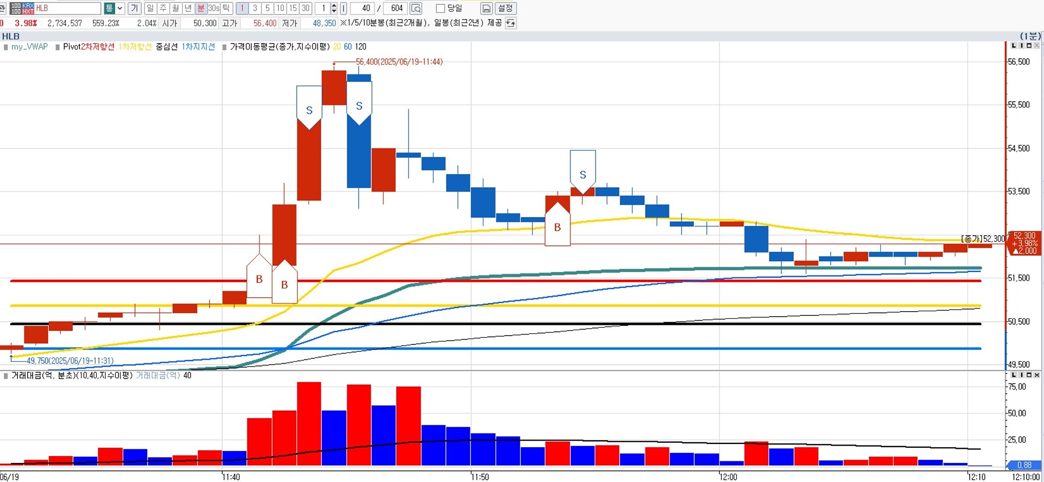Screen dimensions: 1044x482
Task: Click the L button of the 거래대금 panel
Action: click(1014, 375)
